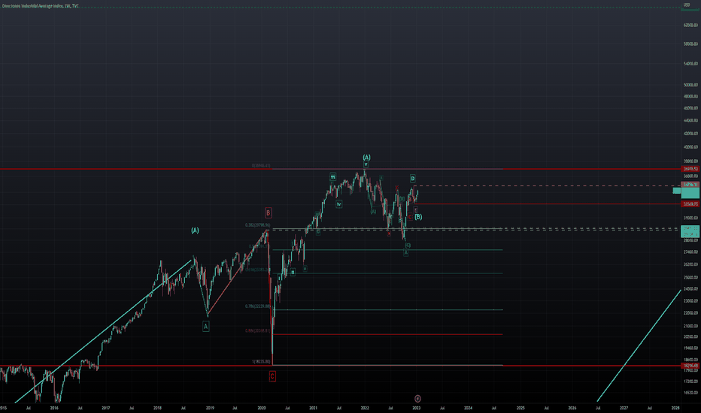Select the red boxed B wave label
Screen dimensions: 701x413
coord(269,213)
